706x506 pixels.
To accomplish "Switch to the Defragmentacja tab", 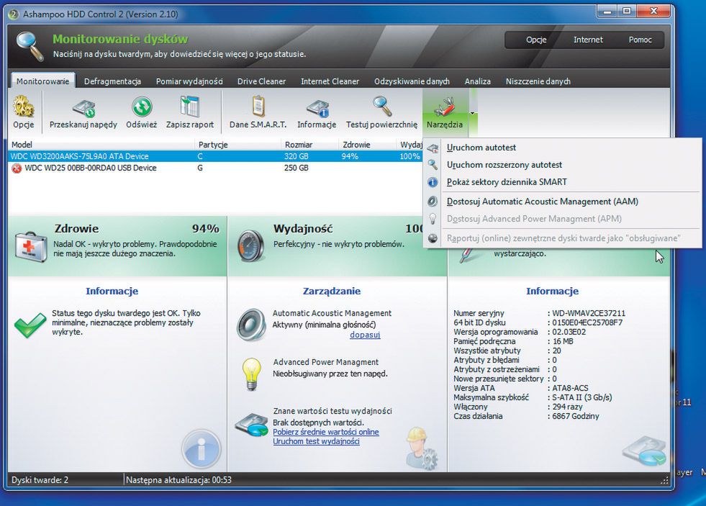I will tap(112, 81).
